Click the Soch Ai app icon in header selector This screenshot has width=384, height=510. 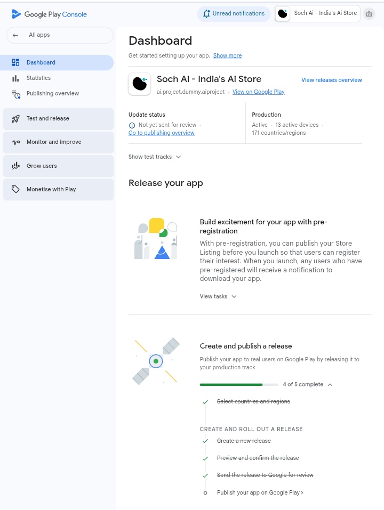pyautogui.click(x=283, y=14)
